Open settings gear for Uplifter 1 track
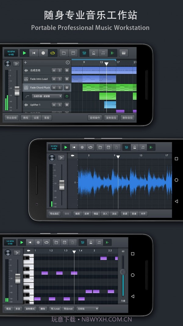183x326 pixels. pyautogui.click(x=67, y=105)
